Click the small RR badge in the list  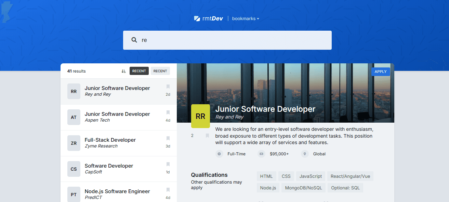coord(74,91)
